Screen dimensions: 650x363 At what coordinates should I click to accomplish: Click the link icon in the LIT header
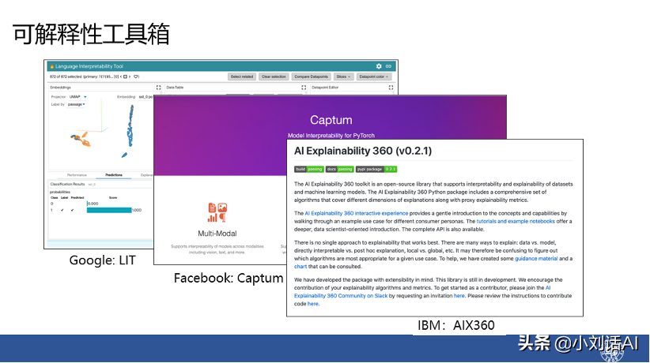[388, 66]
